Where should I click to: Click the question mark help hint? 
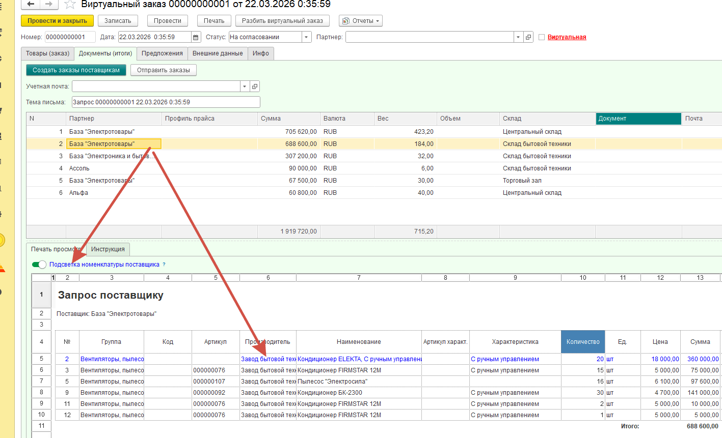164,265
